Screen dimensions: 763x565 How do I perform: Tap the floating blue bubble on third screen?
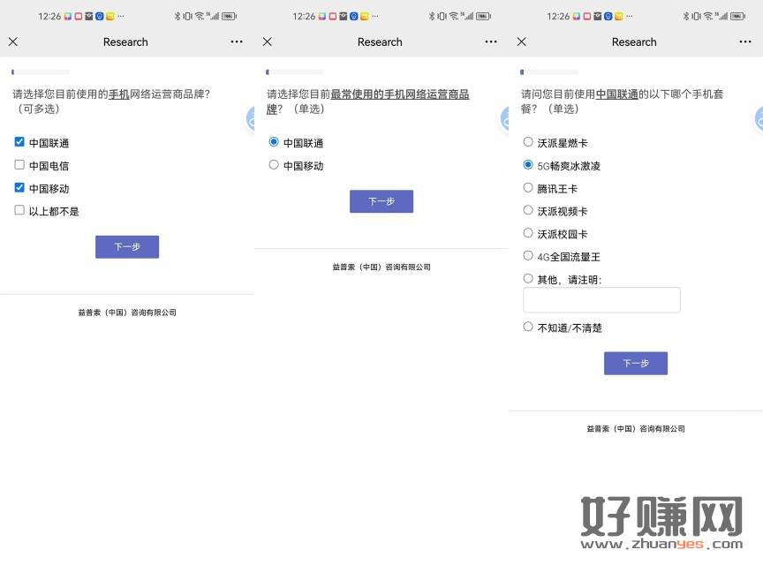[x=759, y=119]
